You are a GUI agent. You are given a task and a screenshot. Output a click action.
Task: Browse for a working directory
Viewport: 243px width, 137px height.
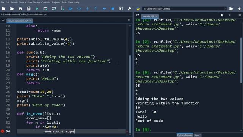coord(231,9)
